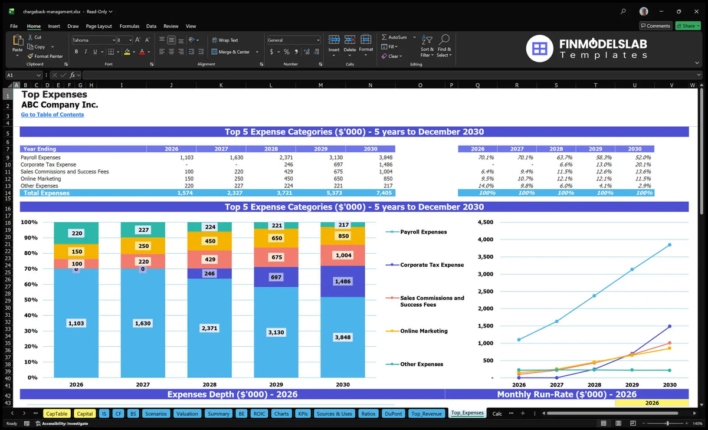The image size is (708, 430).
Task: Toggle Middle Align alignment
Action: pos(171,40)
